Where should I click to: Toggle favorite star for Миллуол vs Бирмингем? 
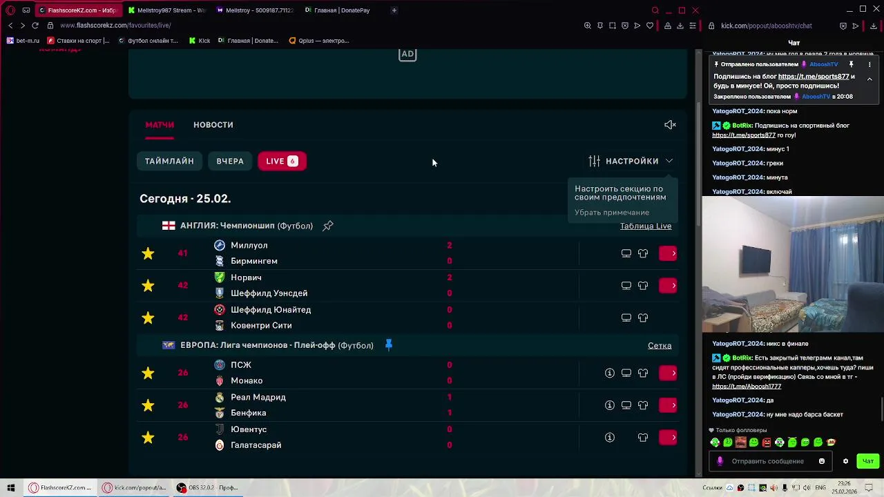coord(148,253)
